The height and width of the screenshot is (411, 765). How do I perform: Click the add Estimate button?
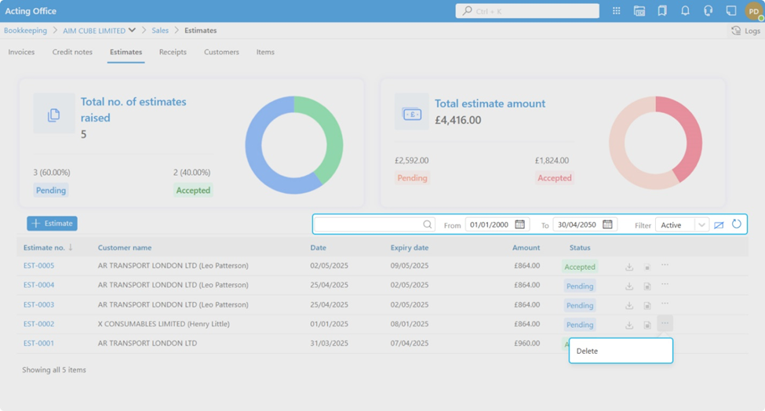coord(52,224)
